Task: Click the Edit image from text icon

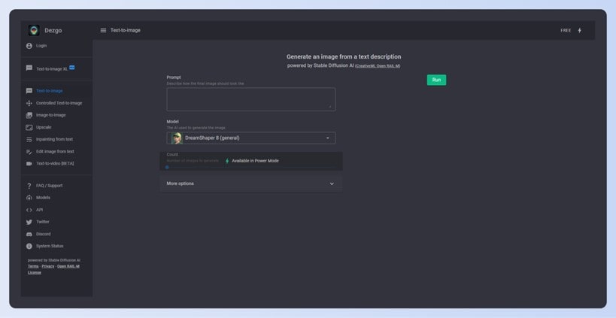Action: pyautogui.click(x=29, y=152)
